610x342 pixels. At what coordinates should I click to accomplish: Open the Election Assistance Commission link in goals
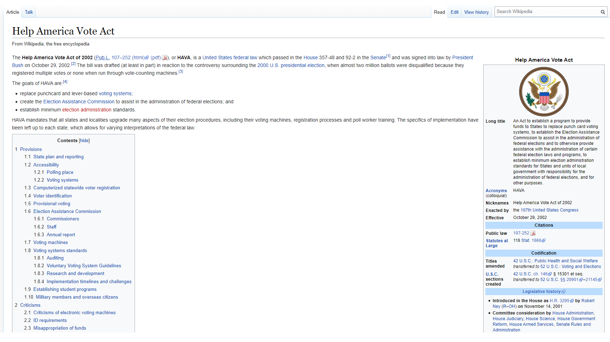79,102
